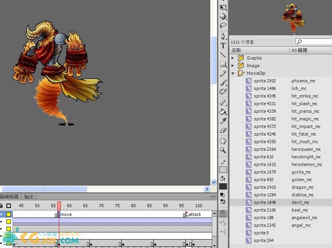Select the Graphic folder row
The width and height of the screenshot is (332, 248).
[x=281, y=58]
